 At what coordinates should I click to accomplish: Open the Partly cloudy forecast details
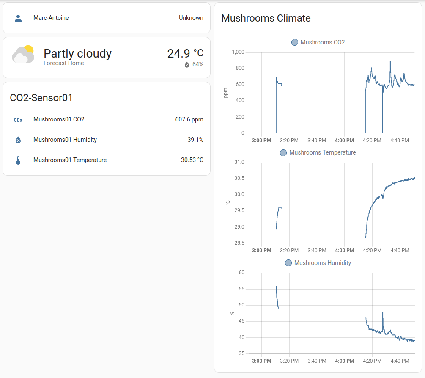click(x=77, y=54)
